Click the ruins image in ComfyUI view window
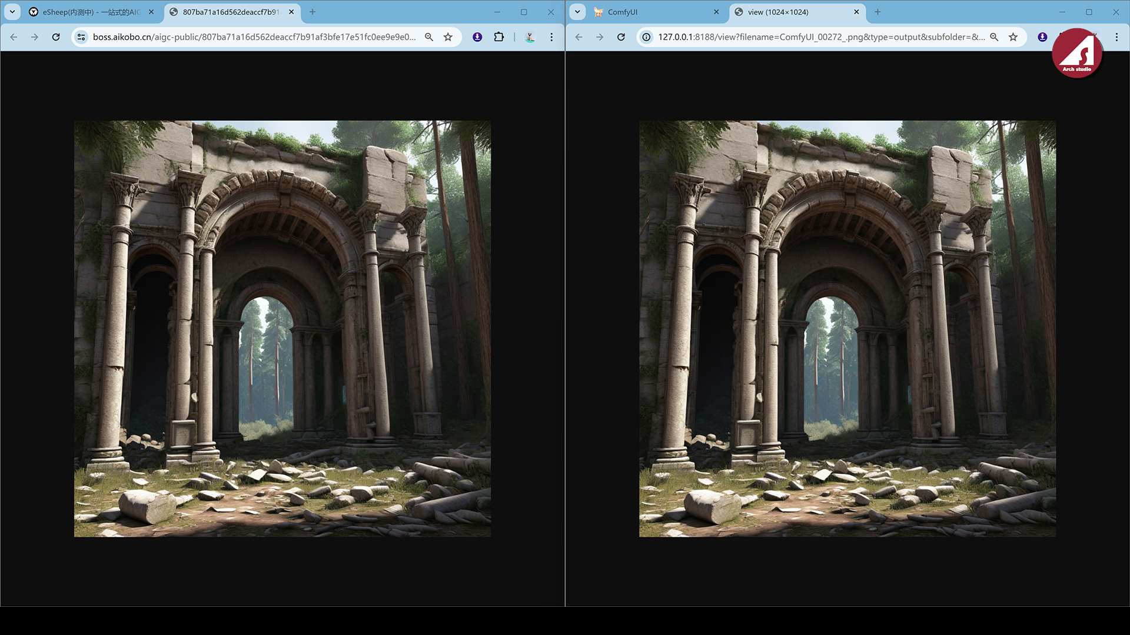The image size is (1130, 635). pos(847,329)
